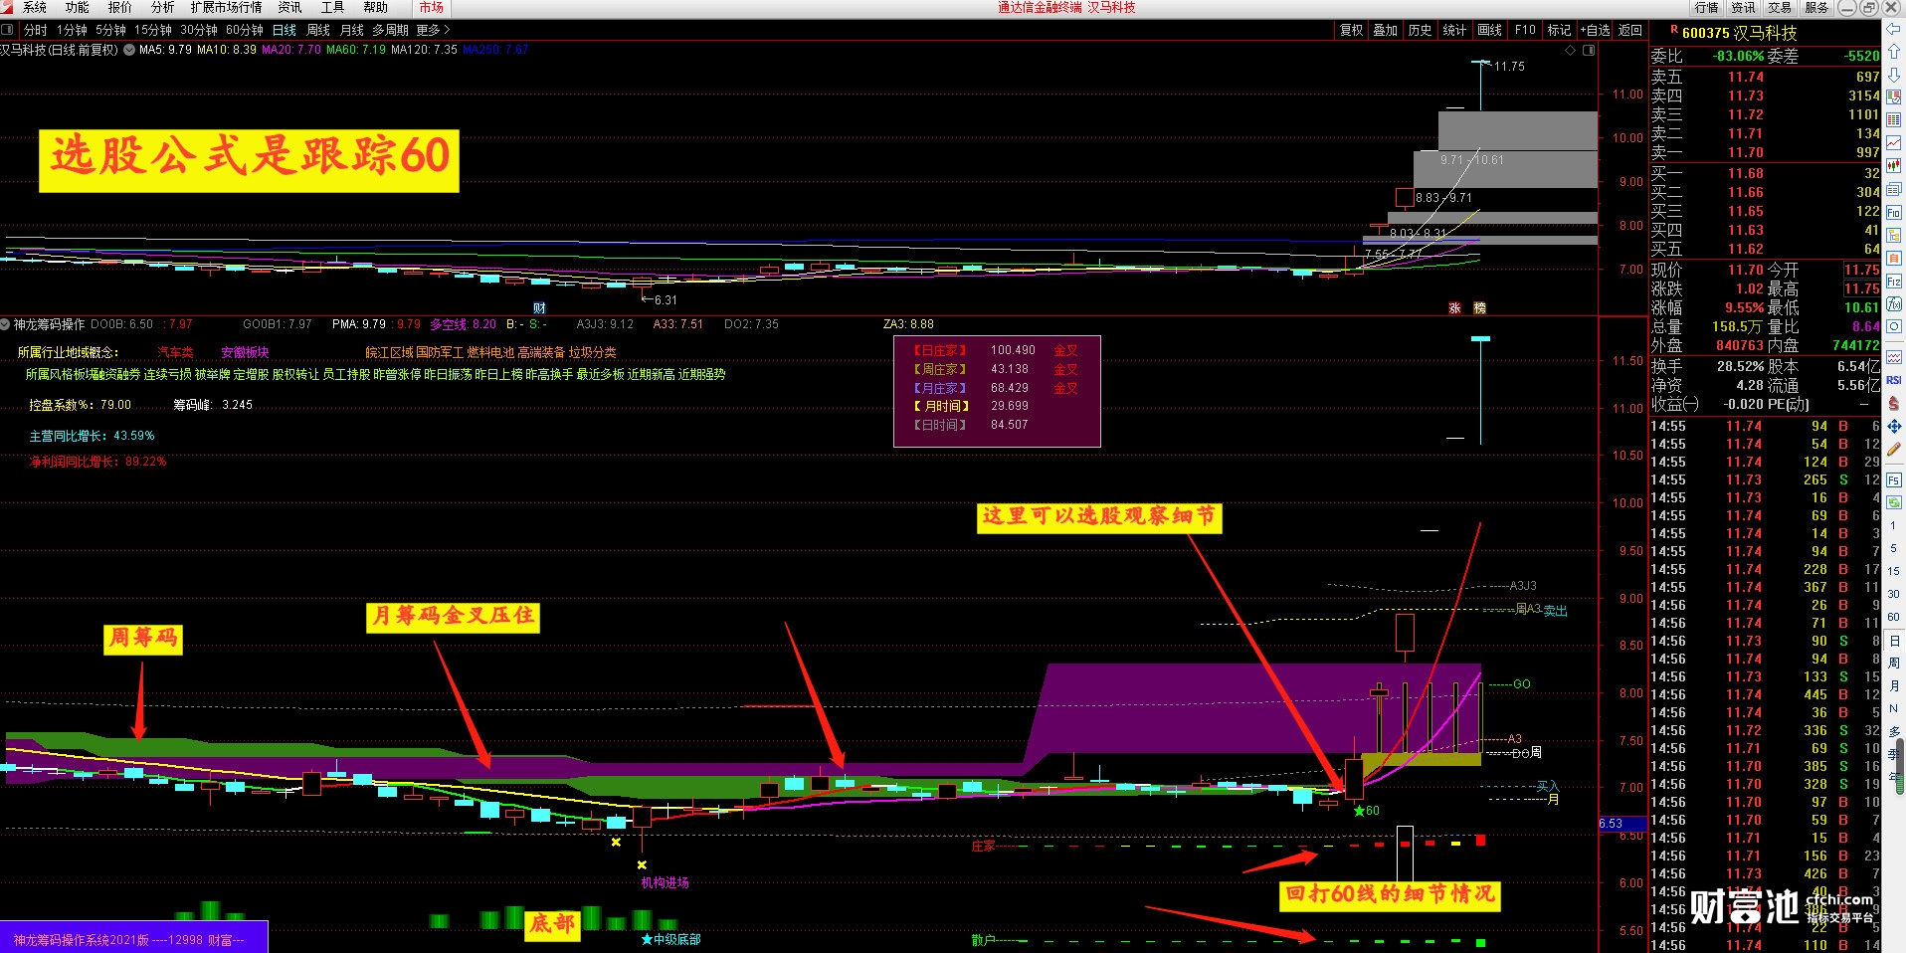Viewport: 1906px width, 953px height.
Task: Expand indicator menu beside 神龙筹码操作
Action: click(5, 324)
